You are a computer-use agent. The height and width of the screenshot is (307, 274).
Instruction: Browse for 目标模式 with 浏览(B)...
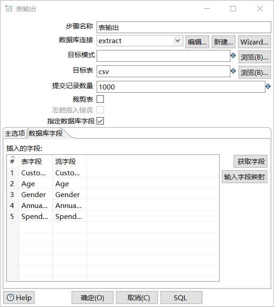pyautogui.click(x=254, y=57)
